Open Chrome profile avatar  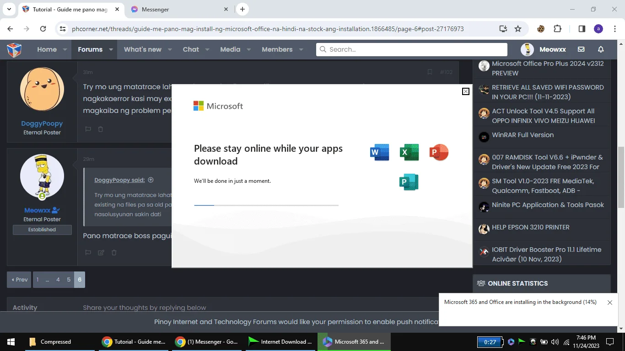tap(598, 29)
